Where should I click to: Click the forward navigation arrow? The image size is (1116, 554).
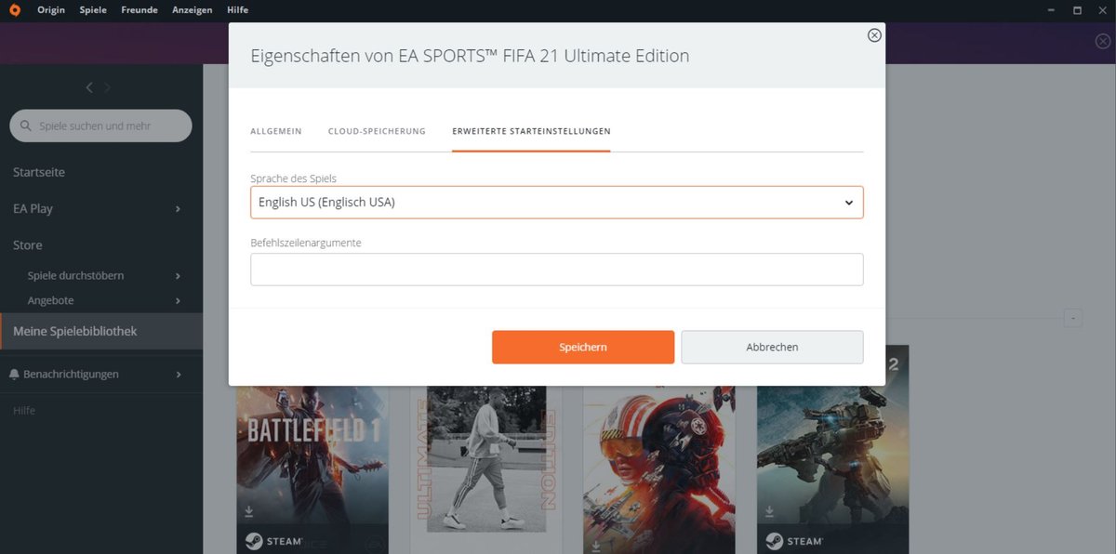point(107,87)
